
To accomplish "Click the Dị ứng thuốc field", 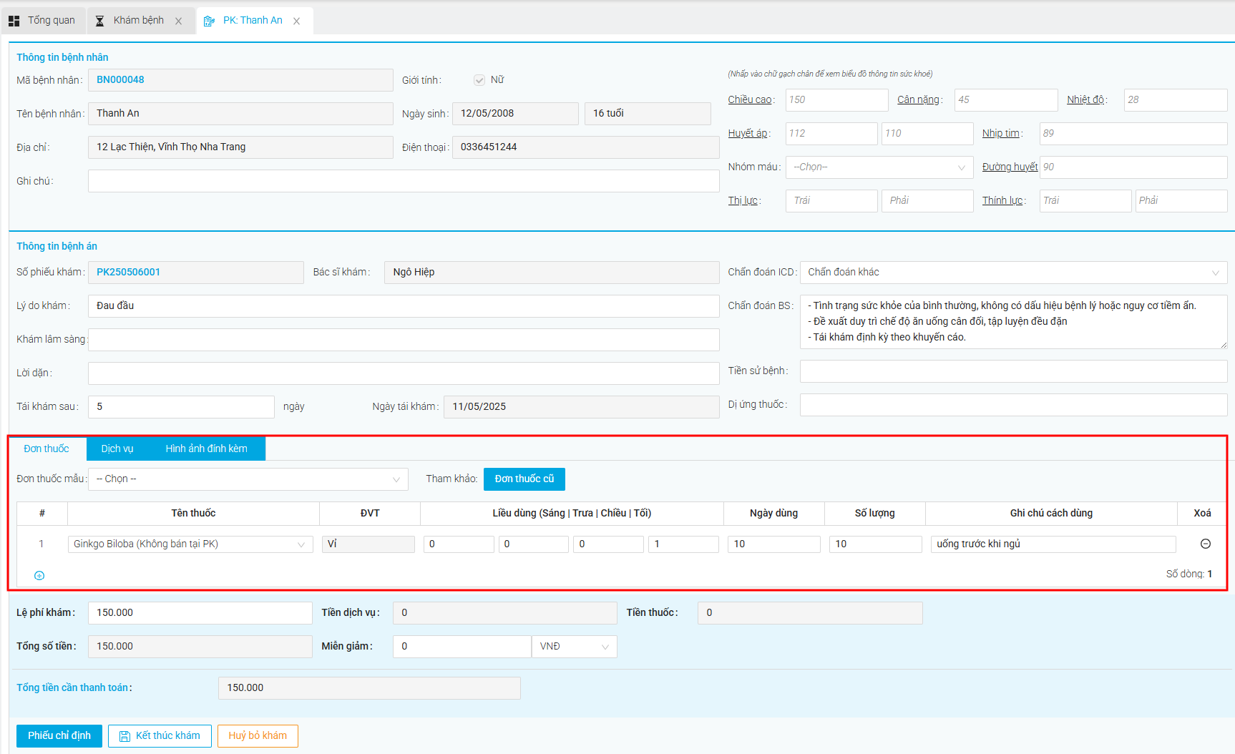I will tap(1013, 404).
